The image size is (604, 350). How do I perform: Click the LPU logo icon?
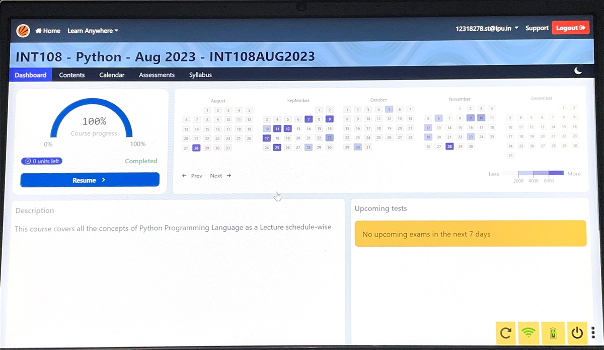point(23,31)
